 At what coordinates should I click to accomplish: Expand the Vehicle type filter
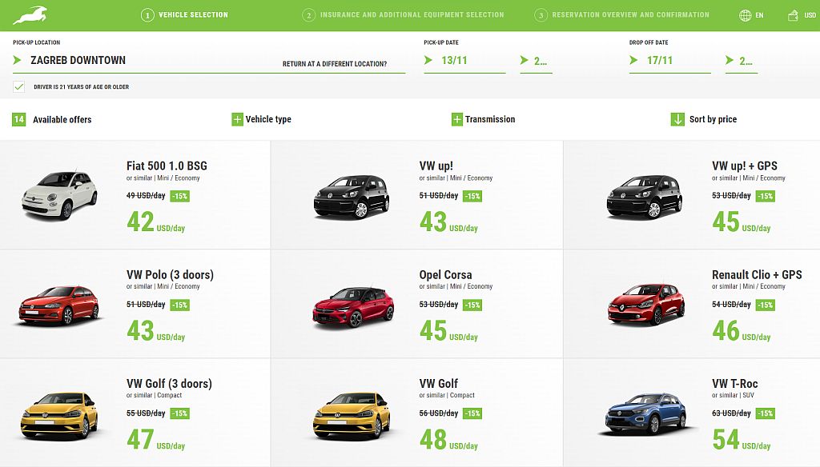point(237,119)
